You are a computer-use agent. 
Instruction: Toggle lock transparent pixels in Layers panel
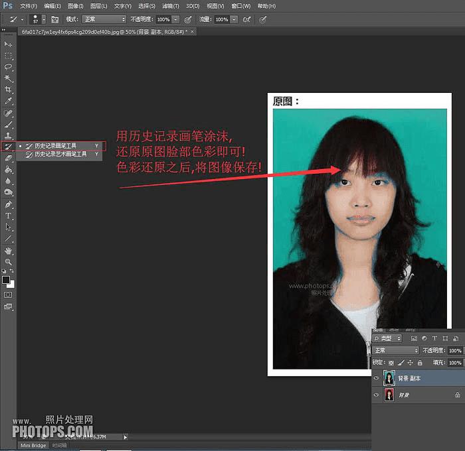click(391, 363)
